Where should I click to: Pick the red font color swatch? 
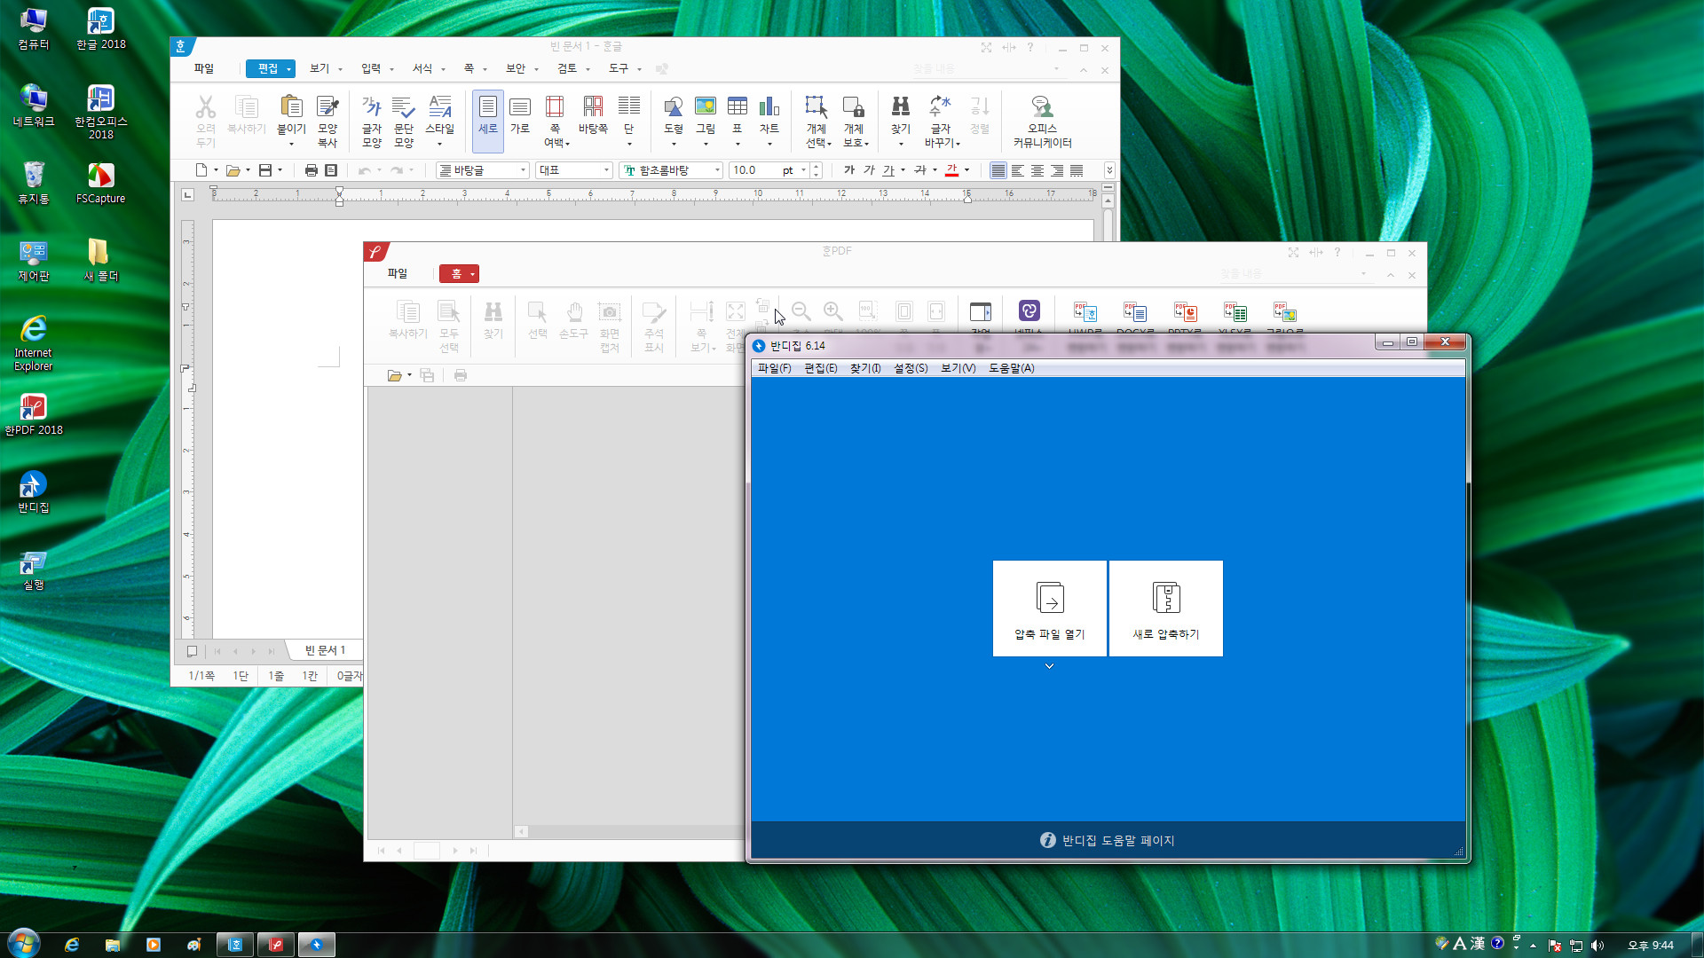[951, 170]
